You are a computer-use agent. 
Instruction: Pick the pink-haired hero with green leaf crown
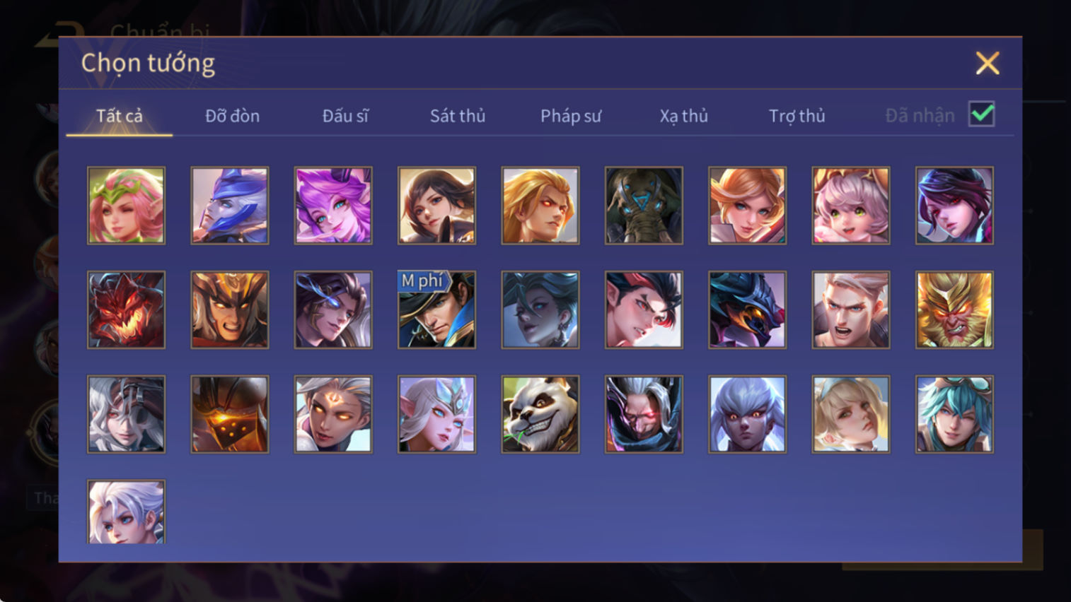pos(126,206)
